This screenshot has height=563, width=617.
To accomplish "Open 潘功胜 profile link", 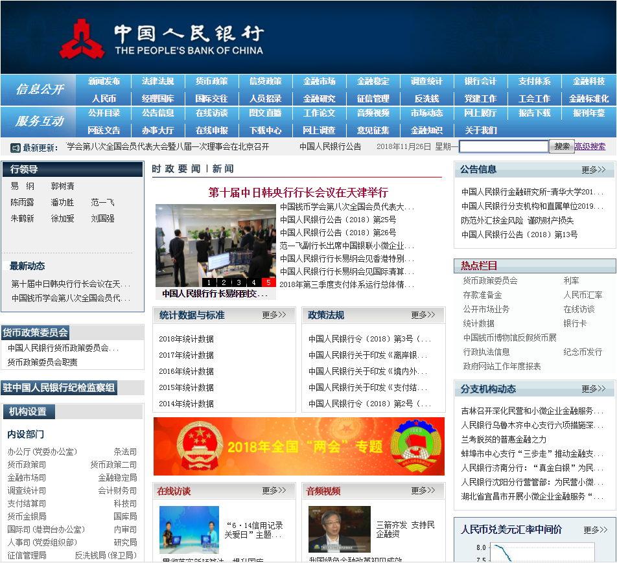I will pos(63,203).
